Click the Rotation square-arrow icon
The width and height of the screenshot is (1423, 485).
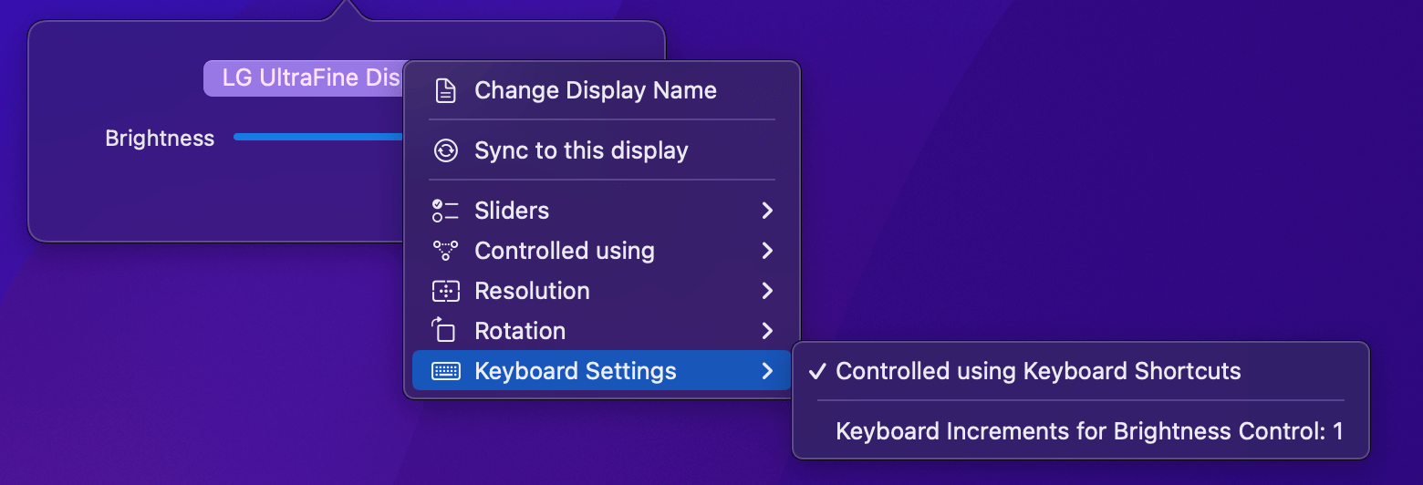point(445,331)
